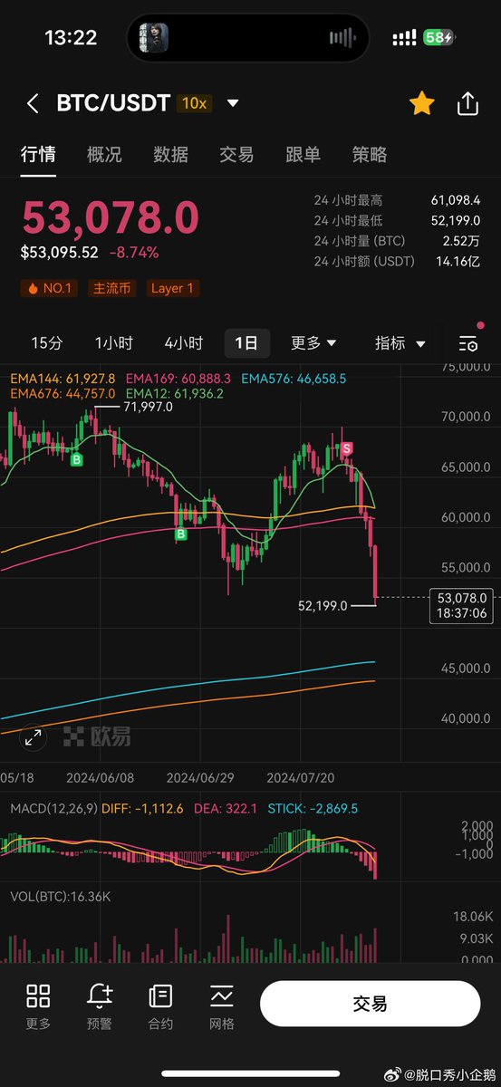Open the BTC/USDT pair selector dropdown arrow

[x=233, y=103]
